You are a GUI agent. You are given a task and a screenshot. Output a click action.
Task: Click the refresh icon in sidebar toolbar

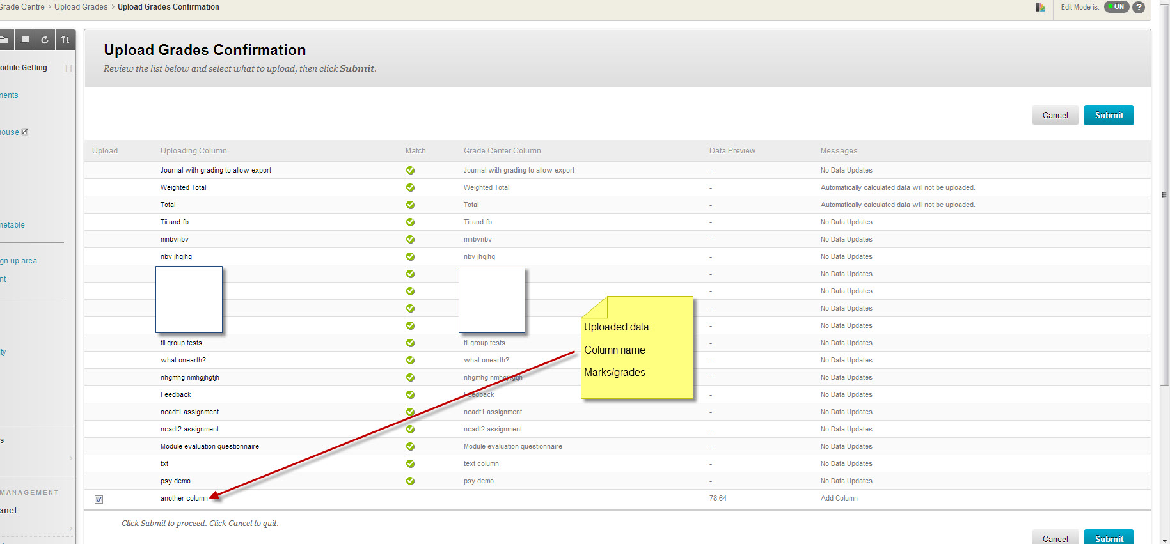click(x=45, y=40)
